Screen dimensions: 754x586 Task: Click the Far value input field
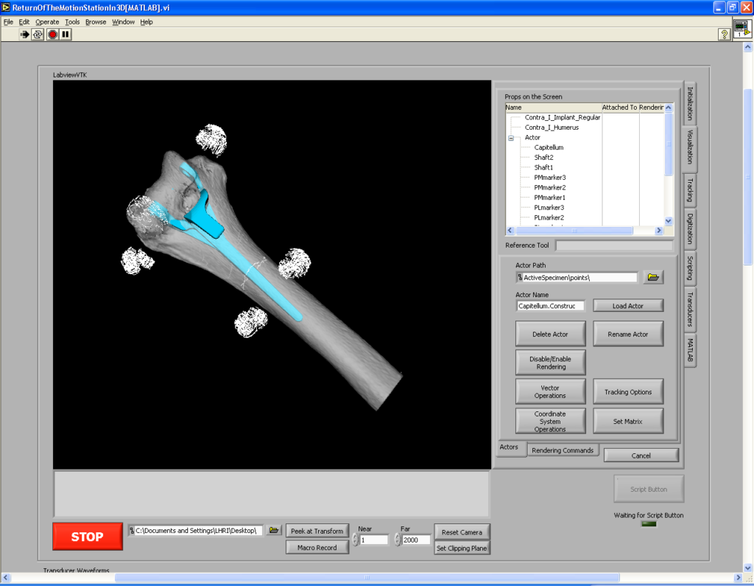pyautogui.click(x=416, y=540)
